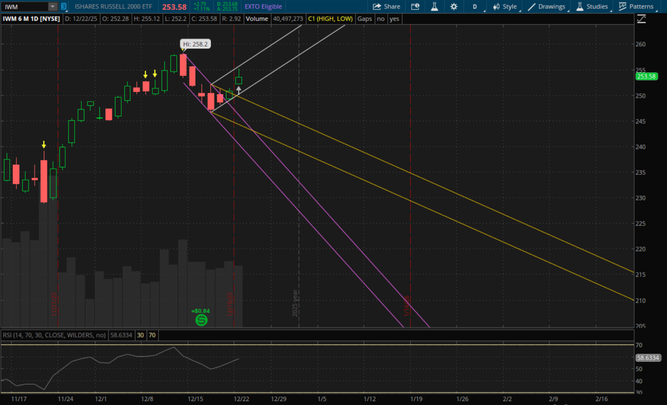Click the flask quick study icon

434,7
